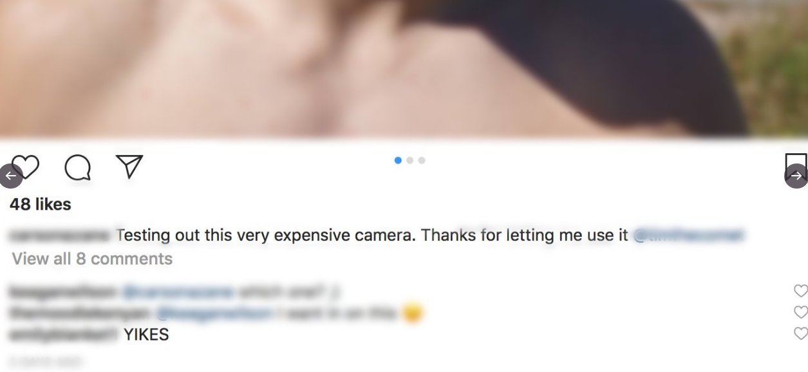
Task: Go to next post with right arrow
Action: [x=796, y=176]
